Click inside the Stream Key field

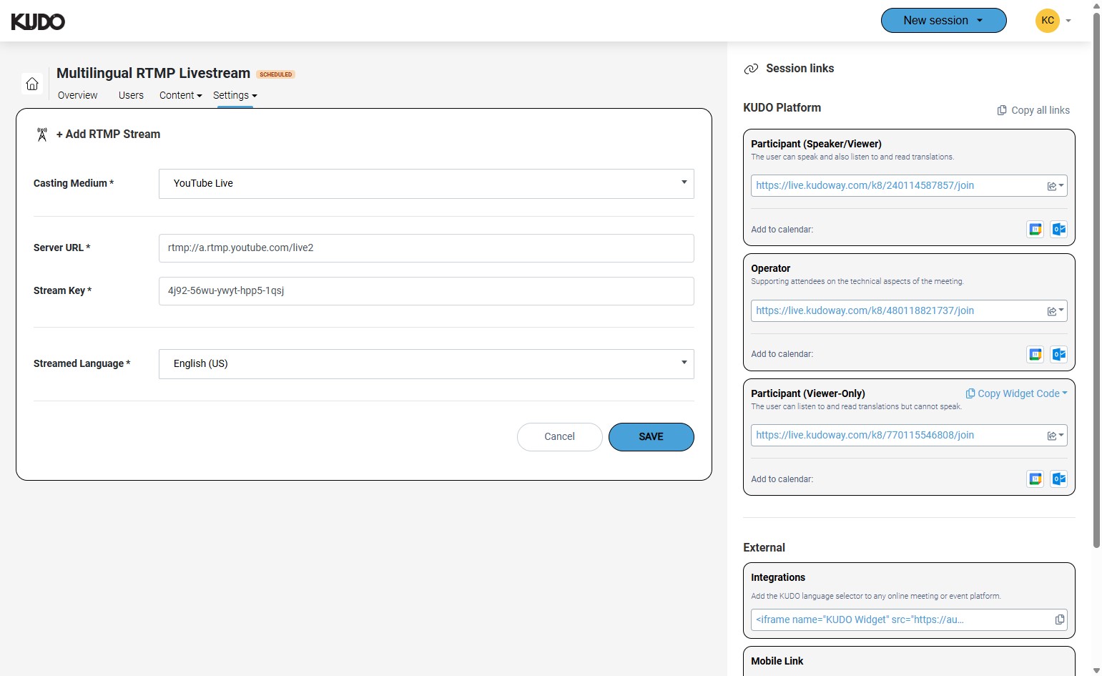coord(426,290)
